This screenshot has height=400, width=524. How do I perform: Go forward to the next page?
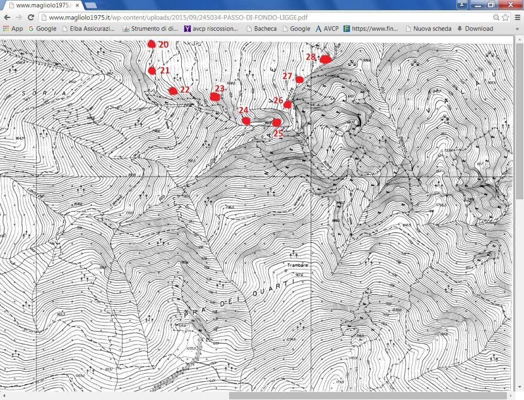[x=19, y=17]
